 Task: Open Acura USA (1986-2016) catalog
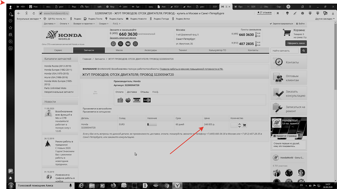[56, 77]
